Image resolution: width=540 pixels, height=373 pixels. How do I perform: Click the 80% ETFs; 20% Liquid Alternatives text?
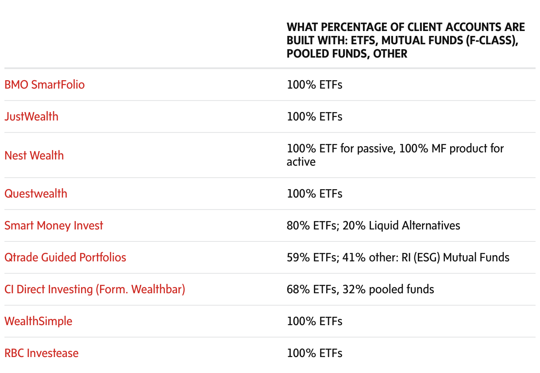[373, 225]
